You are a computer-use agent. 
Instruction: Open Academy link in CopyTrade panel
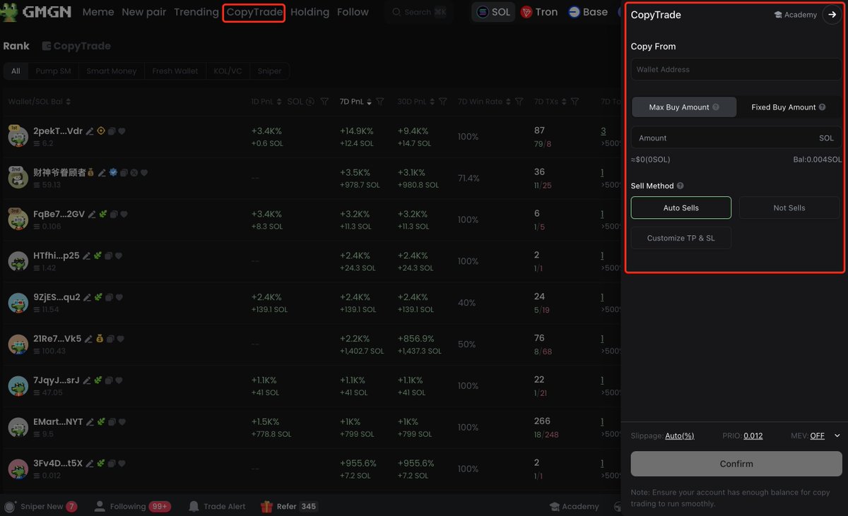(x=795, y=15)
